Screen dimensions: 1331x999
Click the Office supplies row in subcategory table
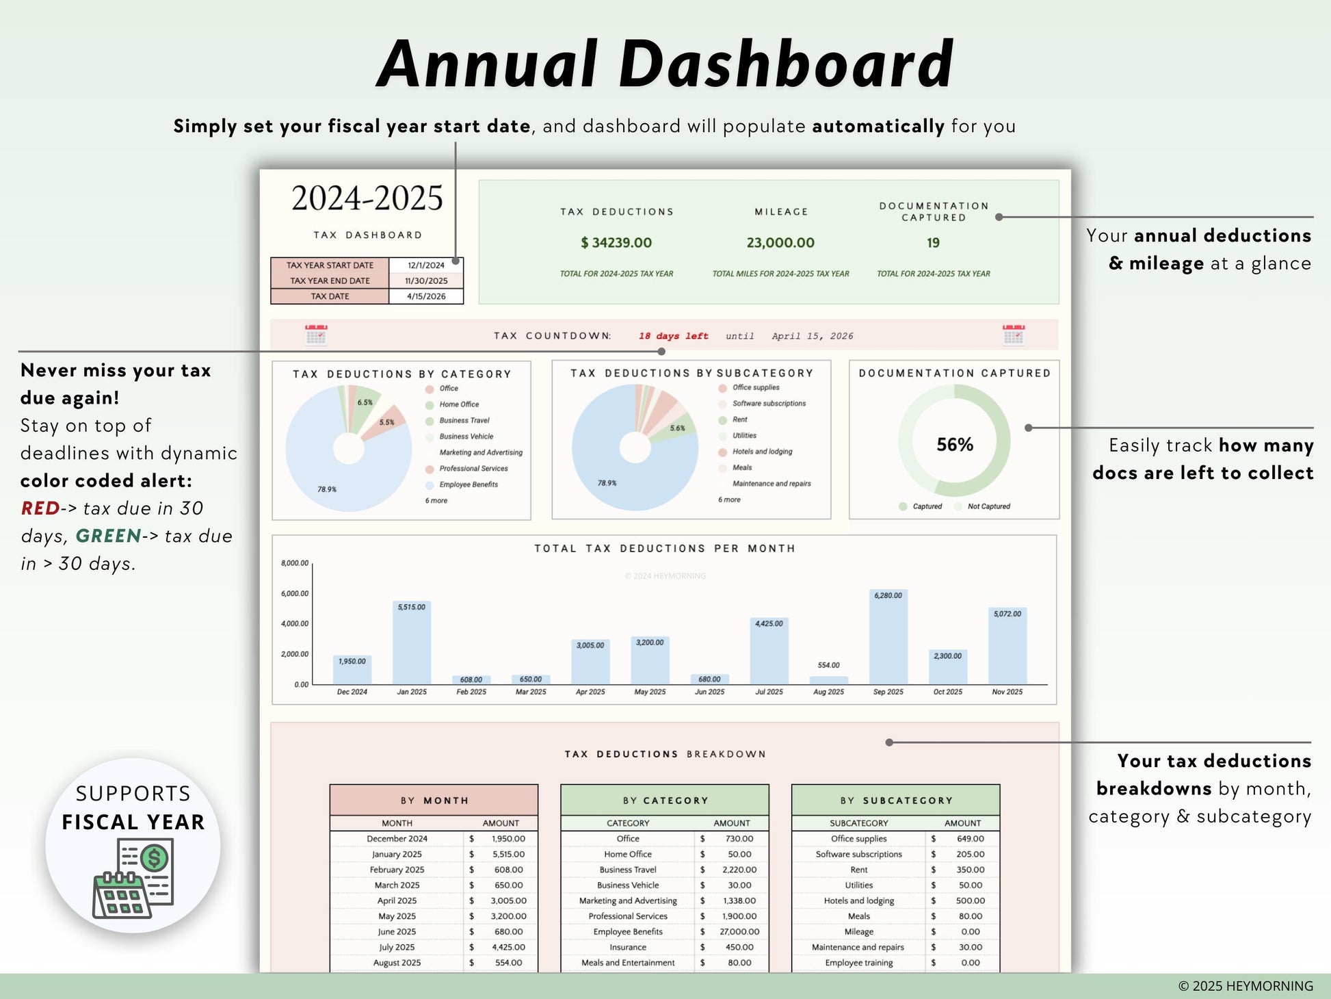point(896,839)
